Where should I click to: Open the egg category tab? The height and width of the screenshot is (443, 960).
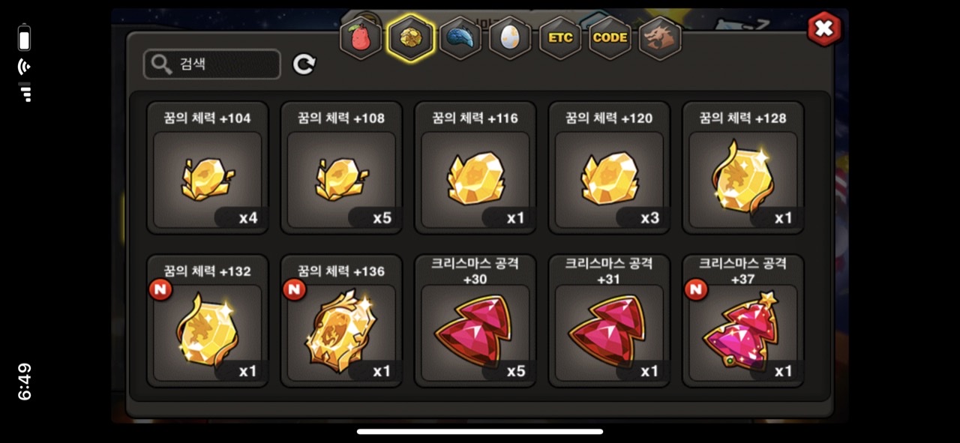(510, 37)
